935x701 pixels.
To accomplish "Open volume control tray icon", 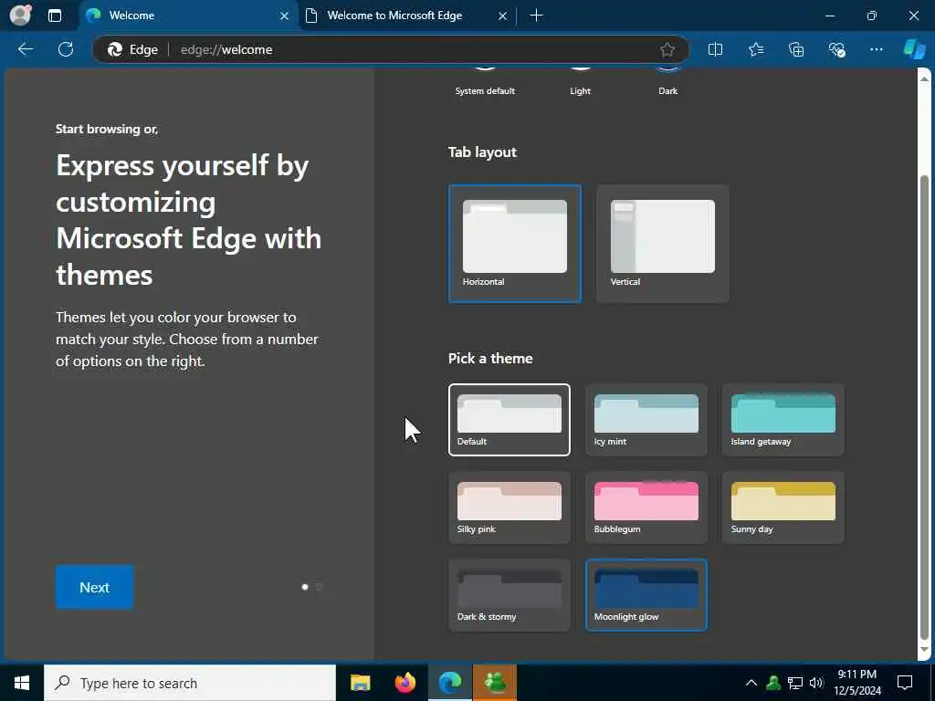I will (x=816, y=683).
